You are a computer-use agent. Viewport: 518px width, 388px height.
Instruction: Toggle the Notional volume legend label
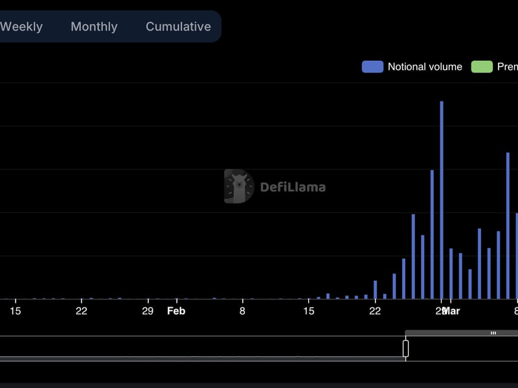(425, 67)
